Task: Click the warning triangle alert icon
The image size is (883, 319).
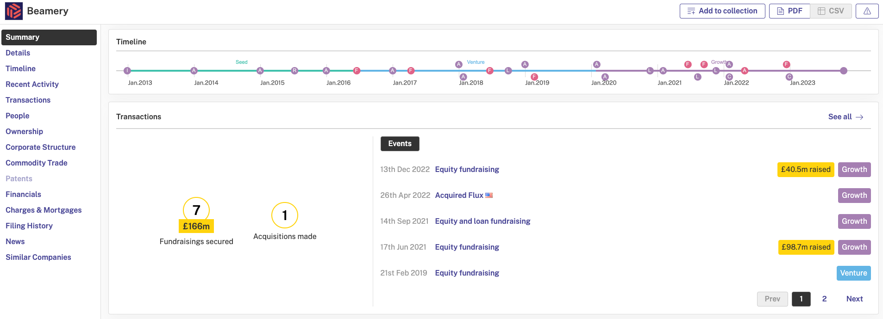Action: coord(867,11)
